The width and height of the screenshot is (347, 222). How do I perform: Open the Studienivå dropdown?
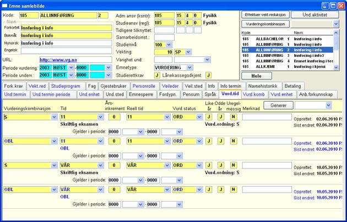pos(169,45)
